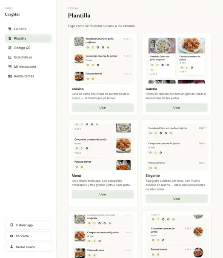The image size is (223, 258).
Task: Apply the Galería template with Usar
Action: [177, 107]
